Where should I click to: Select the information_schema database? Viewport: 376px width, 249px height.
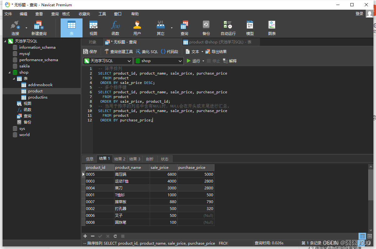(37, 47)
